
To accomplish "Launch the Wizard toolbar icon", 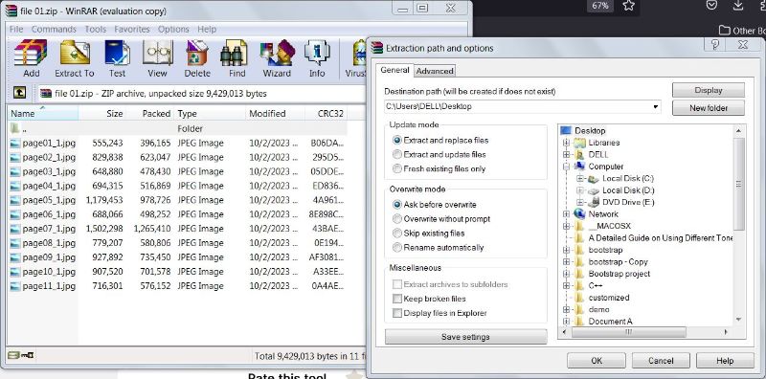I will click(x=277, y=53).
